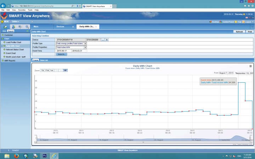Screen dimensions: 255x159
Task: Open the browser File menu
Action: [3, 10]
